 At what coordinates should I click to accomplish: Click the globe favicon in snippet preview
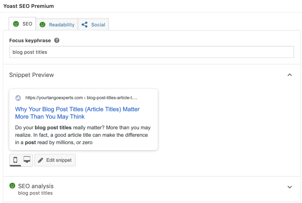click(18, 98)
